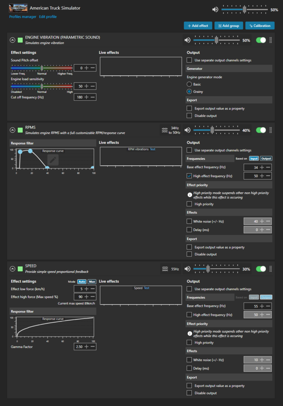Collapse the RPMS effect section

tap(12, 130)
